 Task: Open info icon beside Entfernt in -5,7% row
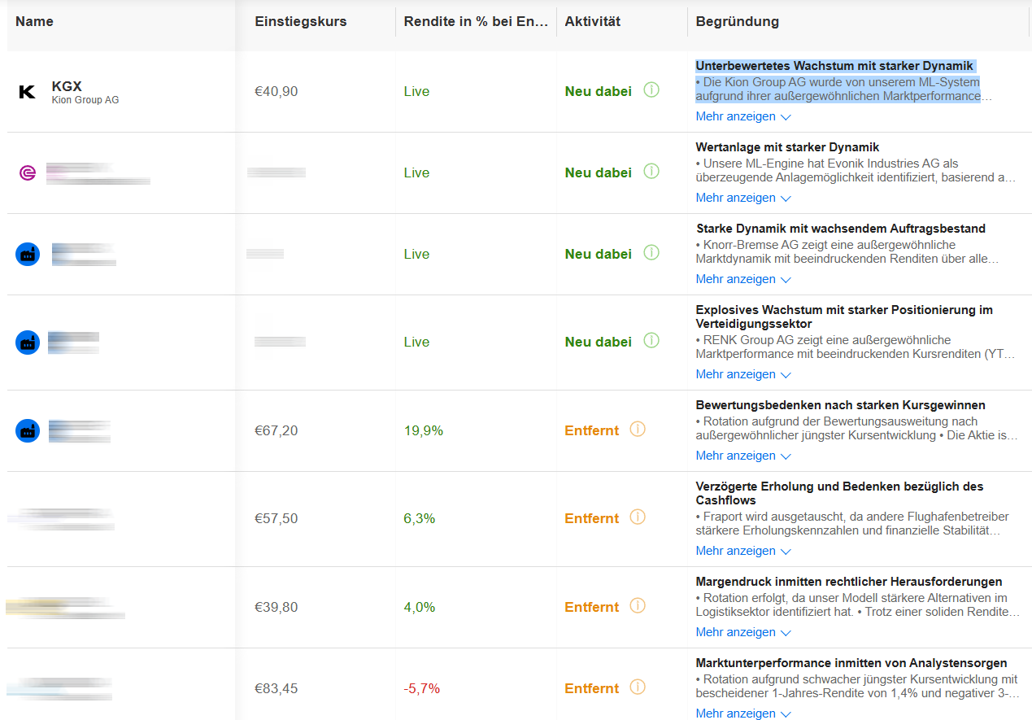click(638, 687)
